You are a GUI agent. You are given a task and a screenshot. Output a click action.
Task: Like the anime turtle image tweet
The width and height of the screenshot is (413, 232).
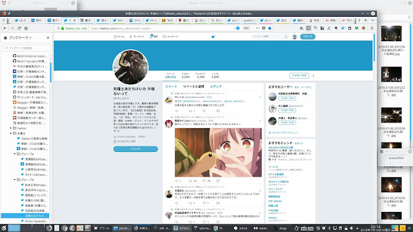(204, 181)
